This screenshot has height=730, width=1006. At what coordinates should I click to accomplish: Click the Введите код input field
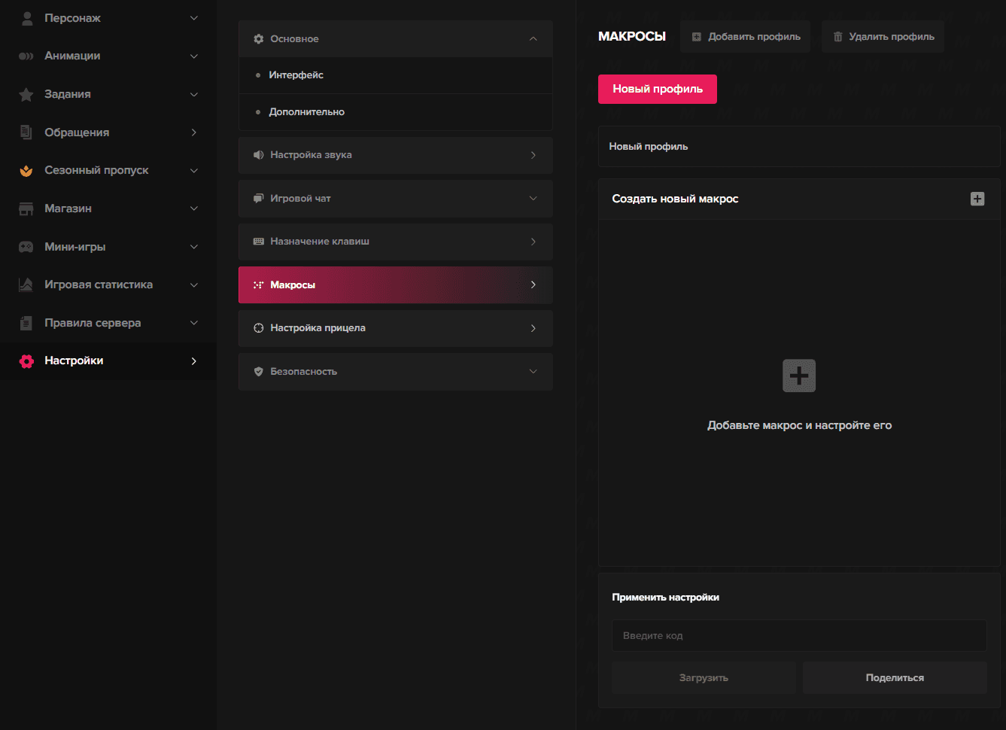(x=798, y=636)
